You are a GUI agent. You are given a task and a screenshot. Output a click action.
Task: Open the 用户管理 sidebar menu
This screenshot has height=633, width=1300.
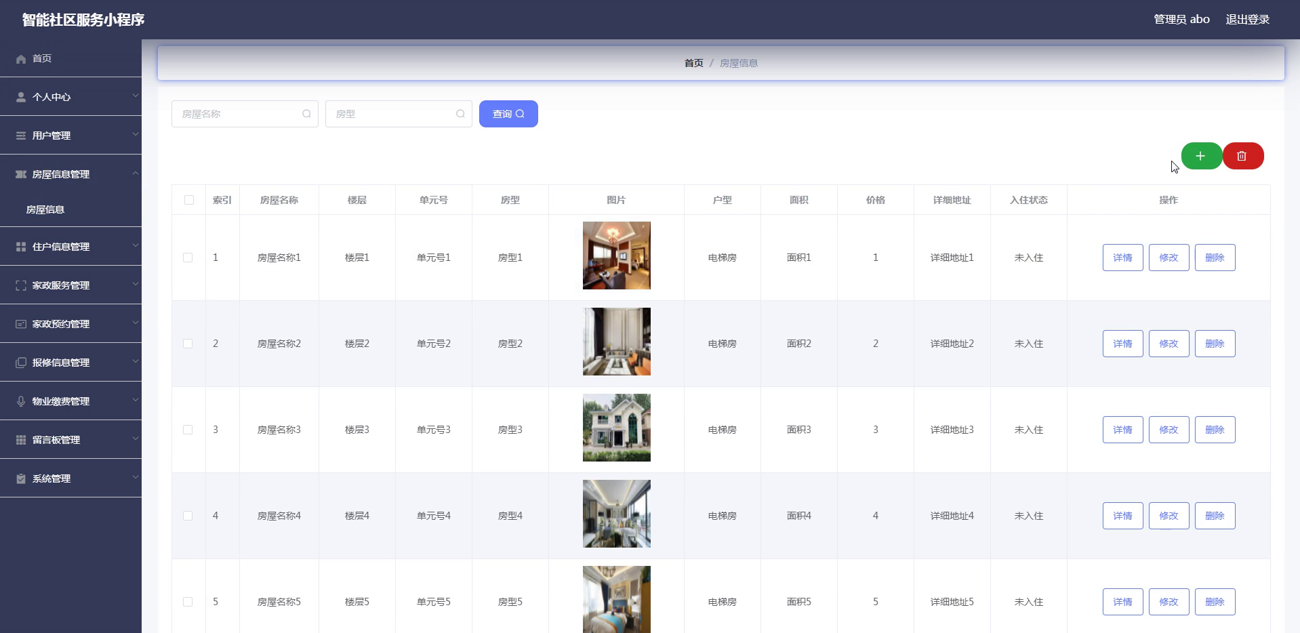[x=70, y=136]
